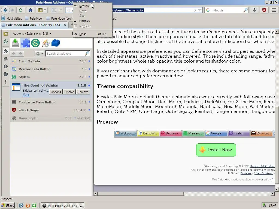Click Start button on taskbar
This screenshot has height=209, width=279.
(x=7, y=205)
